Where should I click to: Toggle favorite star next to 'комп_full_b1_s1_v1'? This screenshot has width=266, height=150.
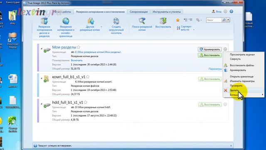coord(88,77)
